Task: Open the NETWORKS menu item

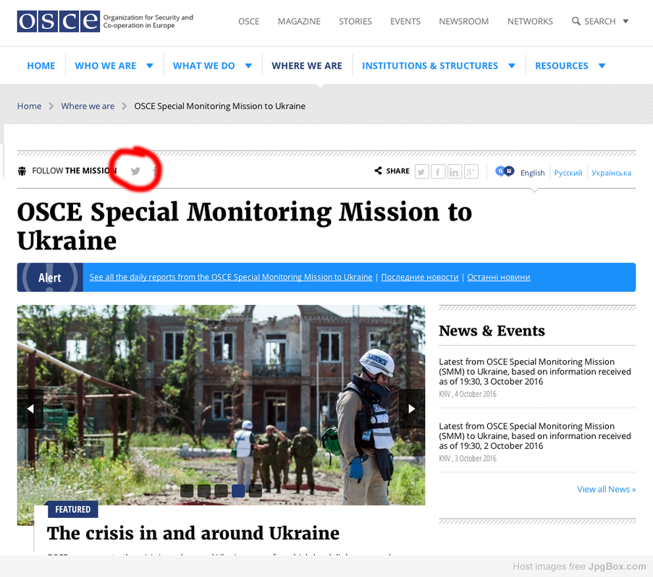Action: [x=530, y=21]
